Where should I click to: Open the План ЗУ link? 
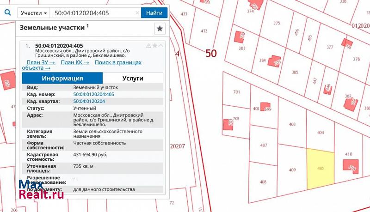pos(41,62)
